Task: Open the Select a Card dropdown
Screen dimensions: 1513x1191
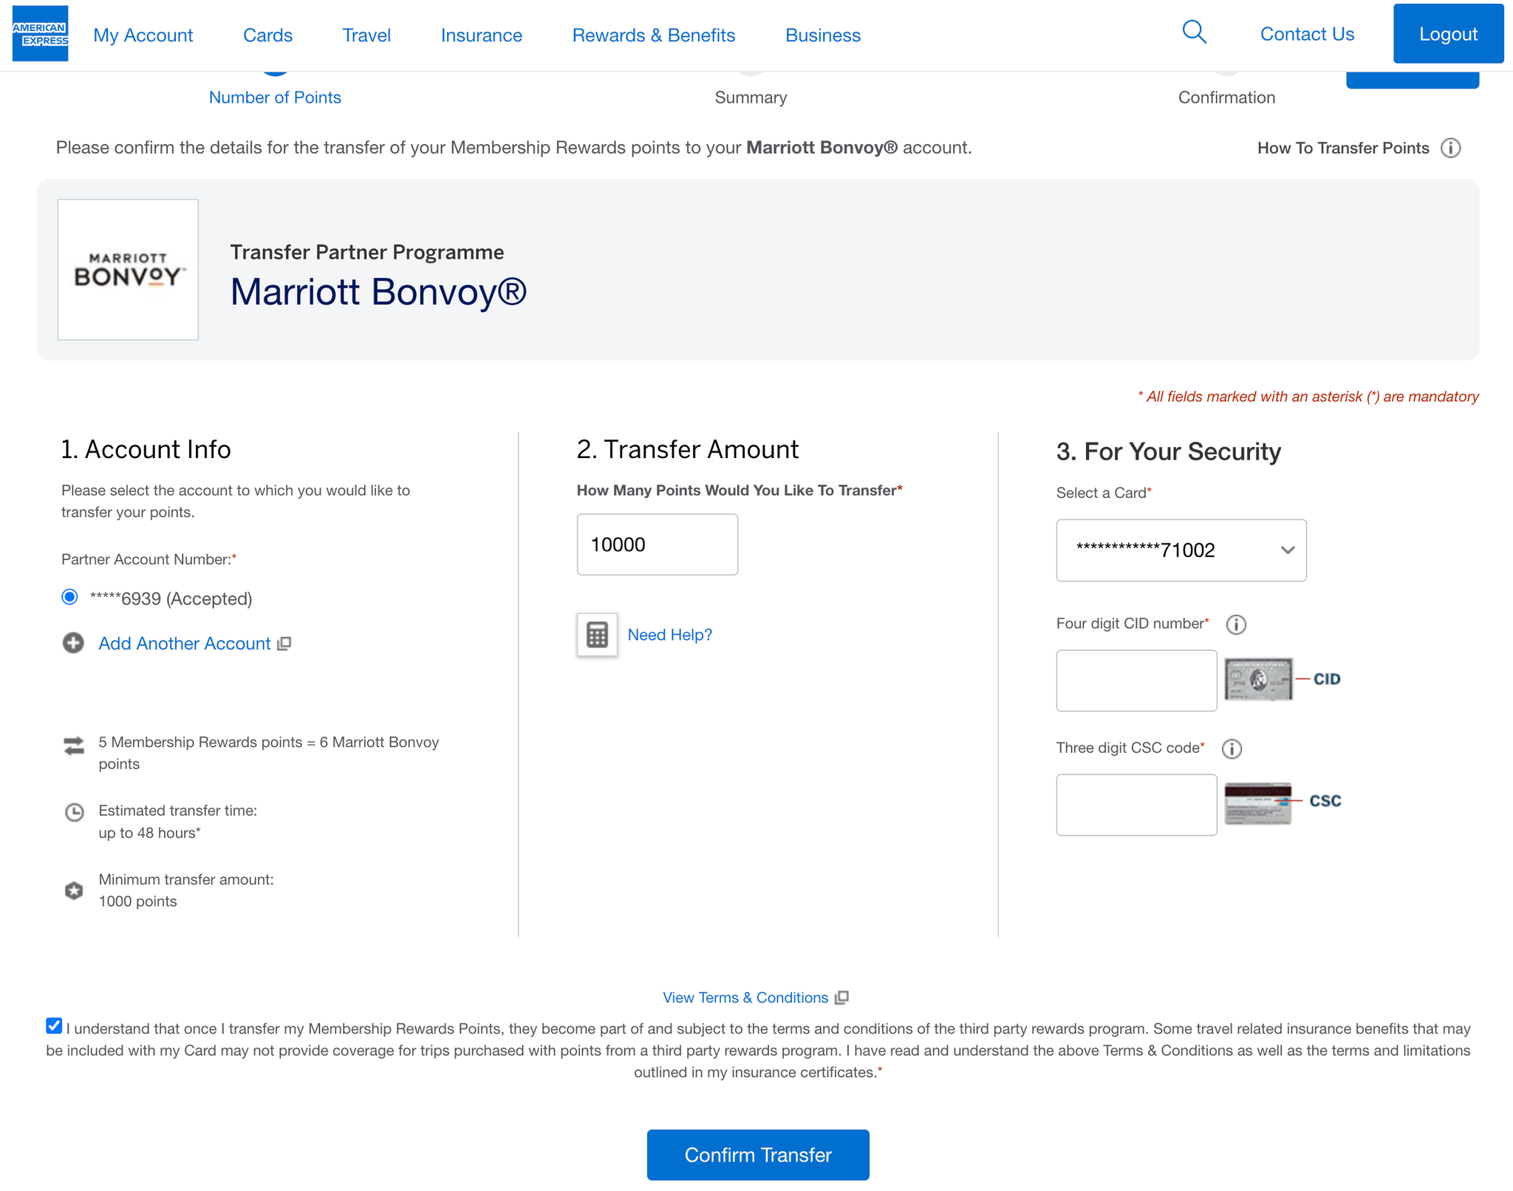Action: point(1181,550)
